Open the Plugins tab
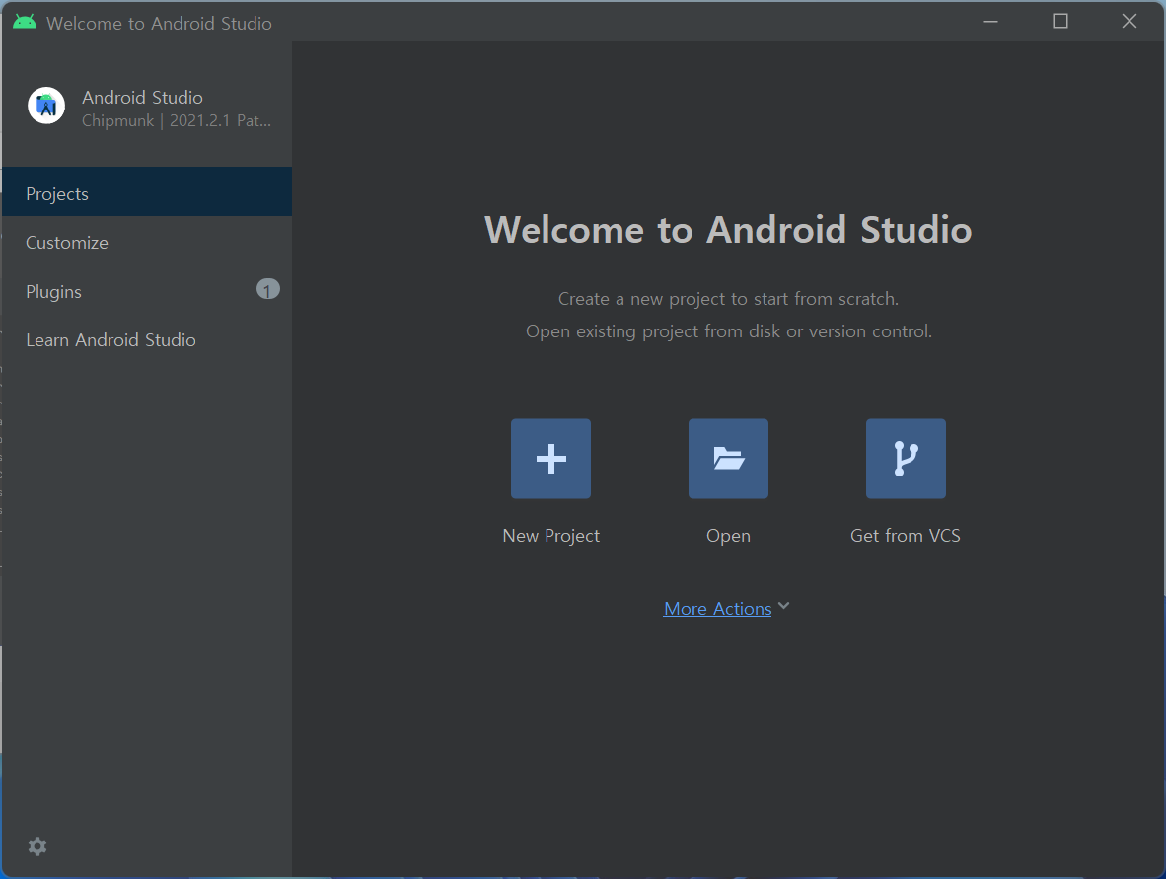This screenshot has height=879, width=1166. 147,291
